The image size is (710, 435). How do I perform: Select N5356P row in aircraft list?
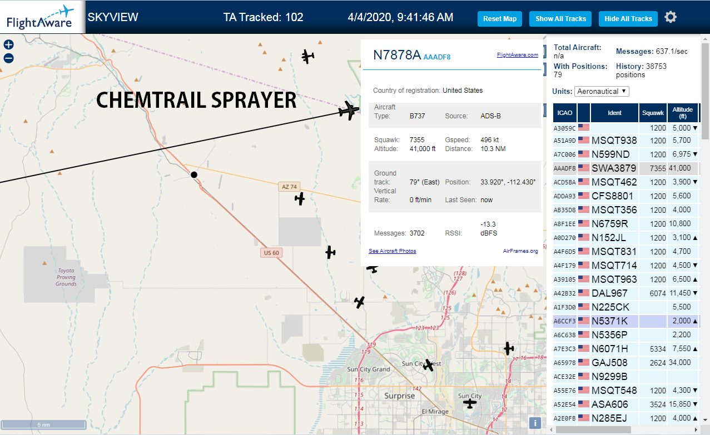625,335
